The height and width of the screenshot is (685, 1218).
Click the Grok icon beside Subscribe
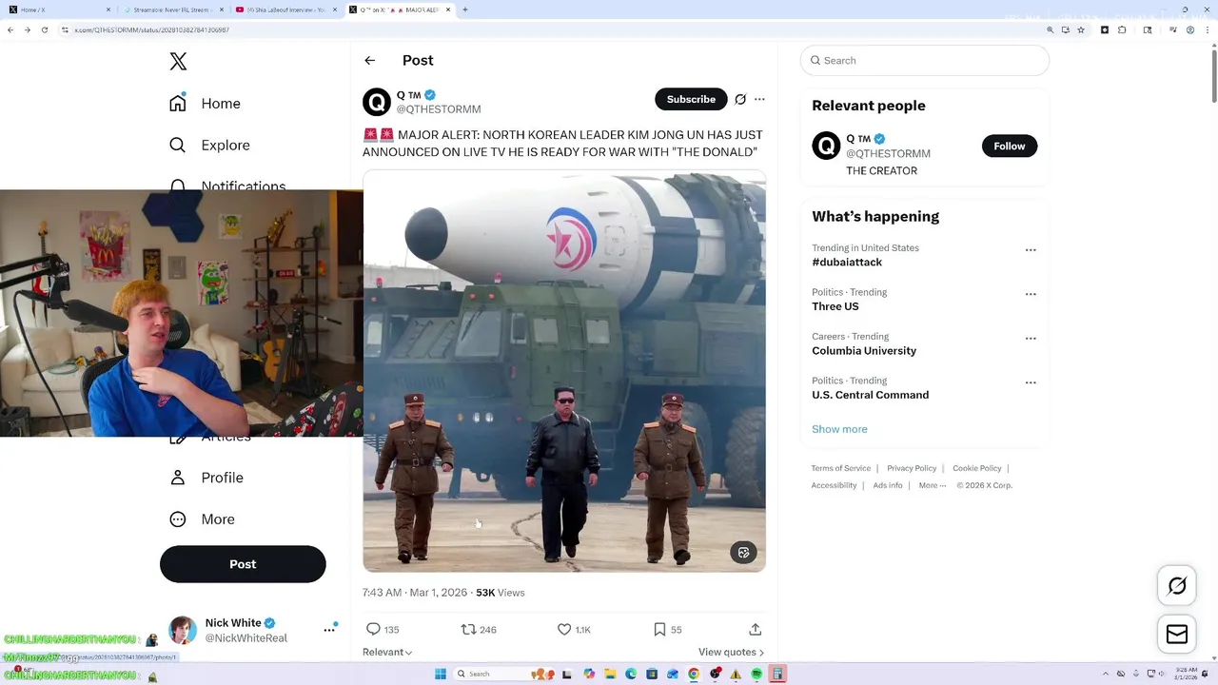pyautogui.click(x=740, y=99)
